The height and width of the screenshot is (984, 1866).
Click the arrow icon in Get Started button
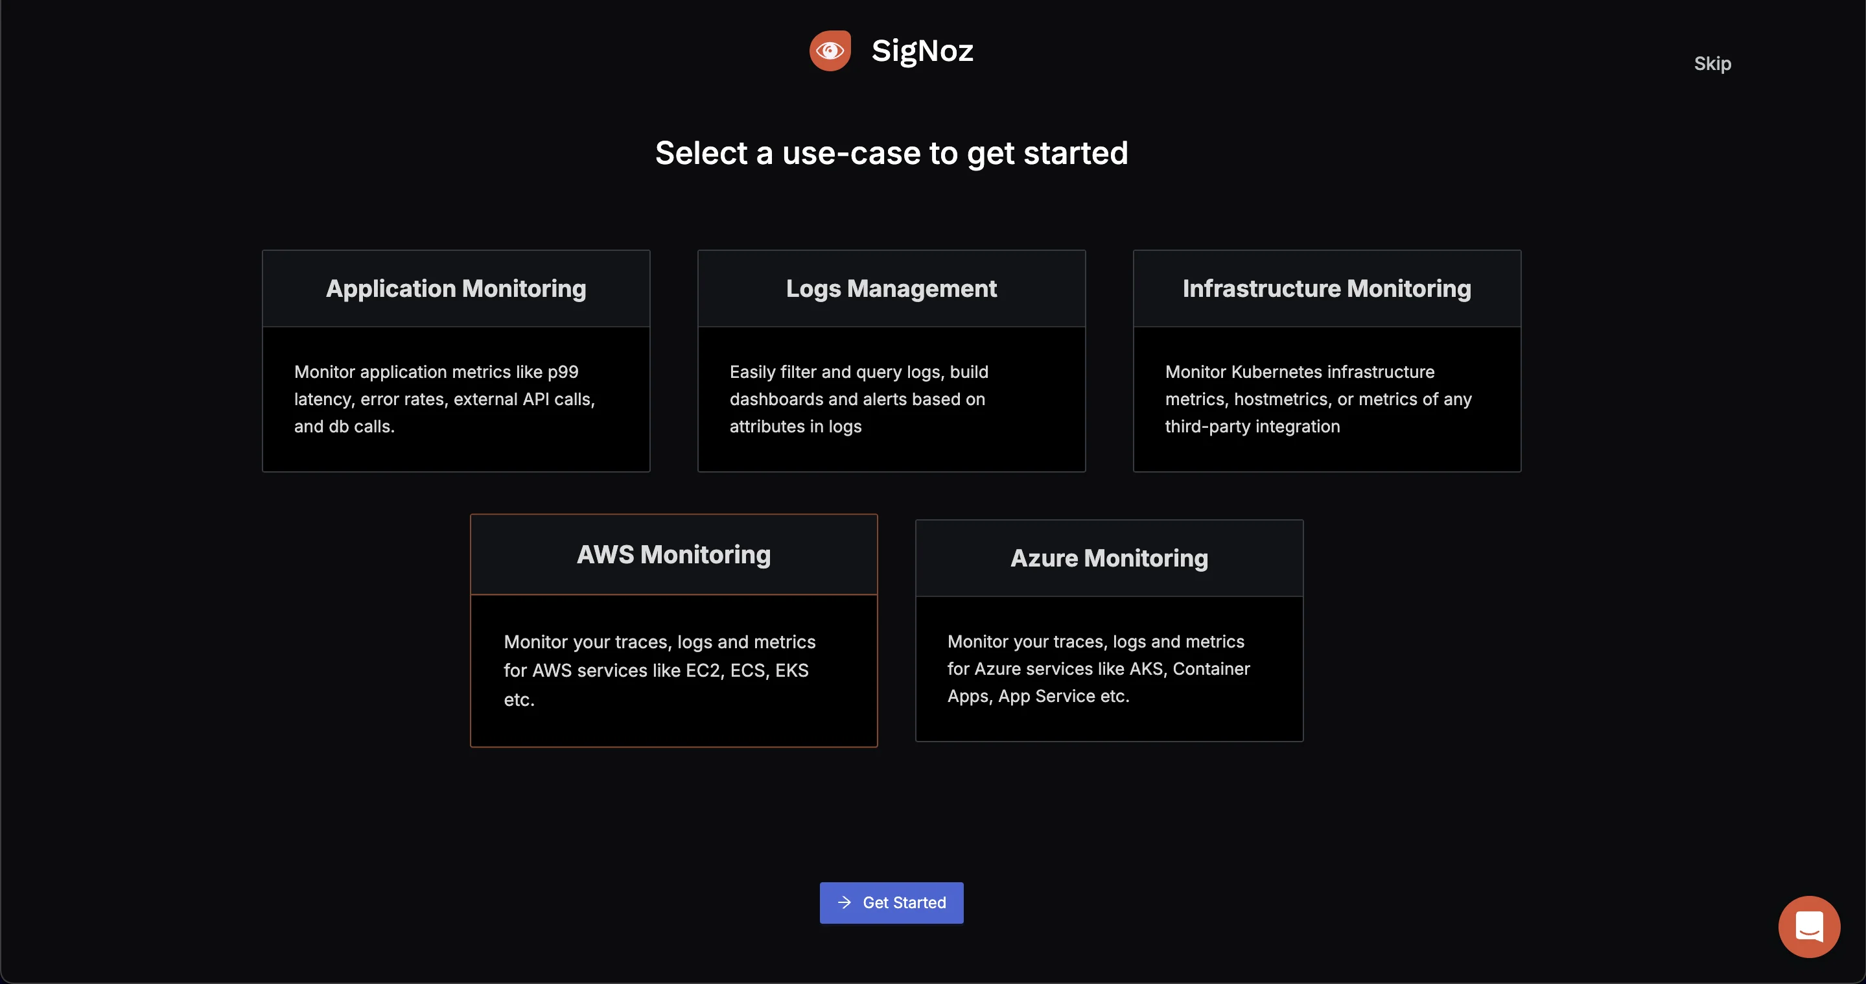844,903
